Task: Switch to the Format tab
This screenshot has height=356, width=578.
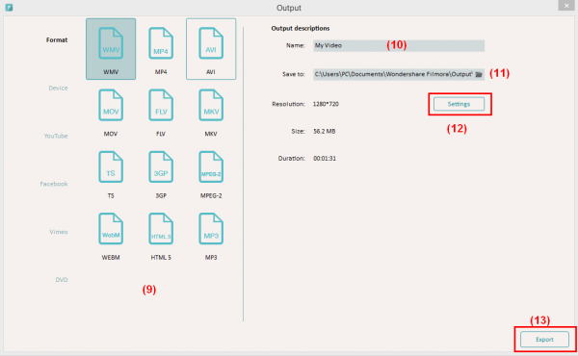Action: click(57, 40)
